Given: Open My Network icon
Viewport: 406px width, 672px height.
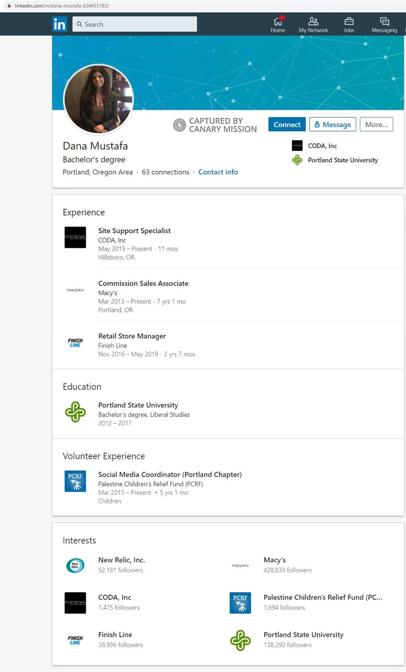Looking at the screenshot, I should tap(313, 21).
